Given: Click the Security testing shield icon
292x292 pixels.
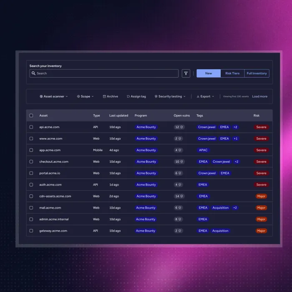Looking at the screenshot, I should click(x=156, y=96).
